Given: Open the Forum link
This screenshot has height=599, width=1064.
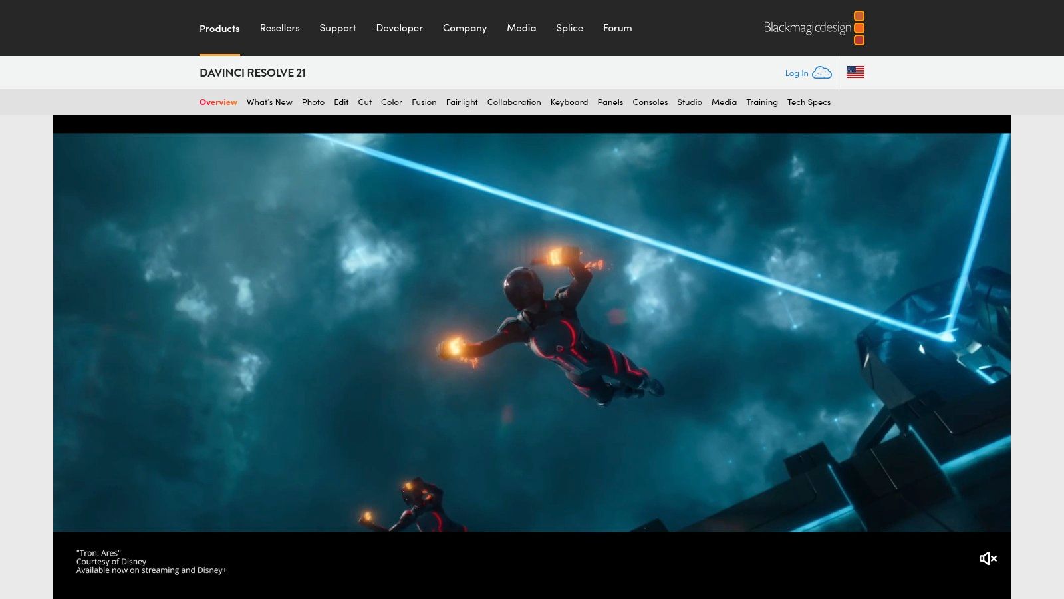Looking at the screenshot, I should point(618,28).
